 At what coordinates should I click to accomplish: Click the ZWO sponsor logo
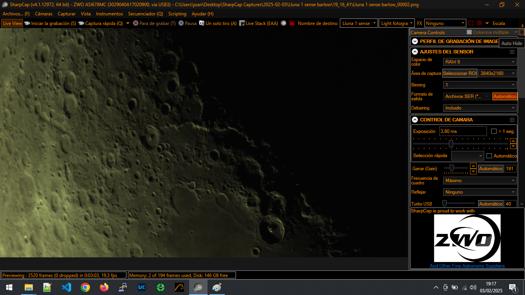tap(467, 238)
